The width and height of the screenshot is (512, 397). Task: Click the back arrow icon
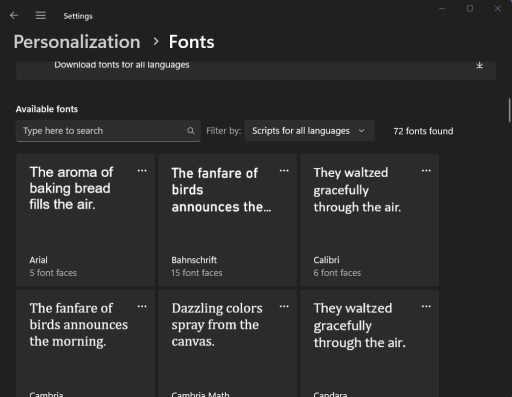[13, 15]
